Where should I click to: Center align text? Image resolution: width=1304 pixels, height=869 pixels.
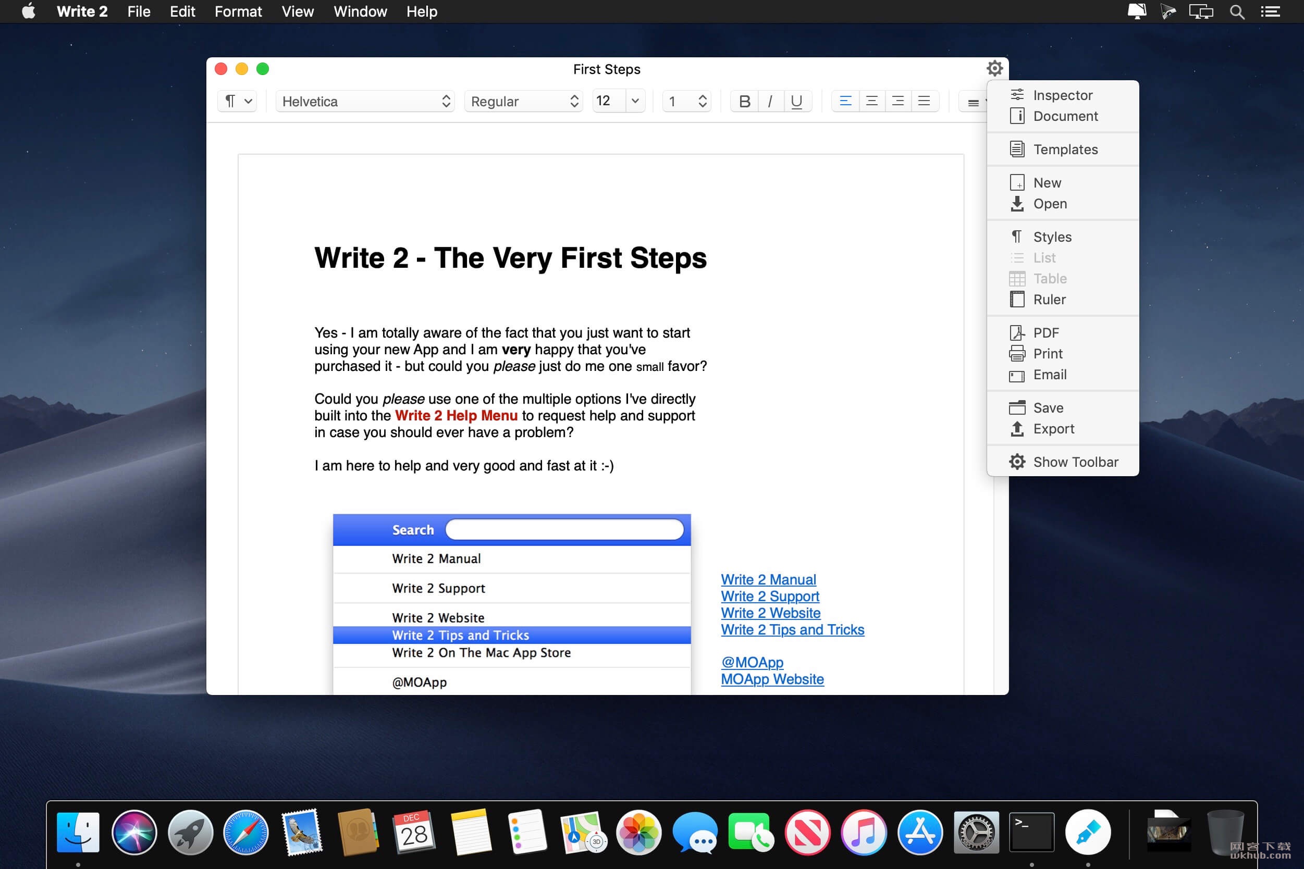coord(871,102)
